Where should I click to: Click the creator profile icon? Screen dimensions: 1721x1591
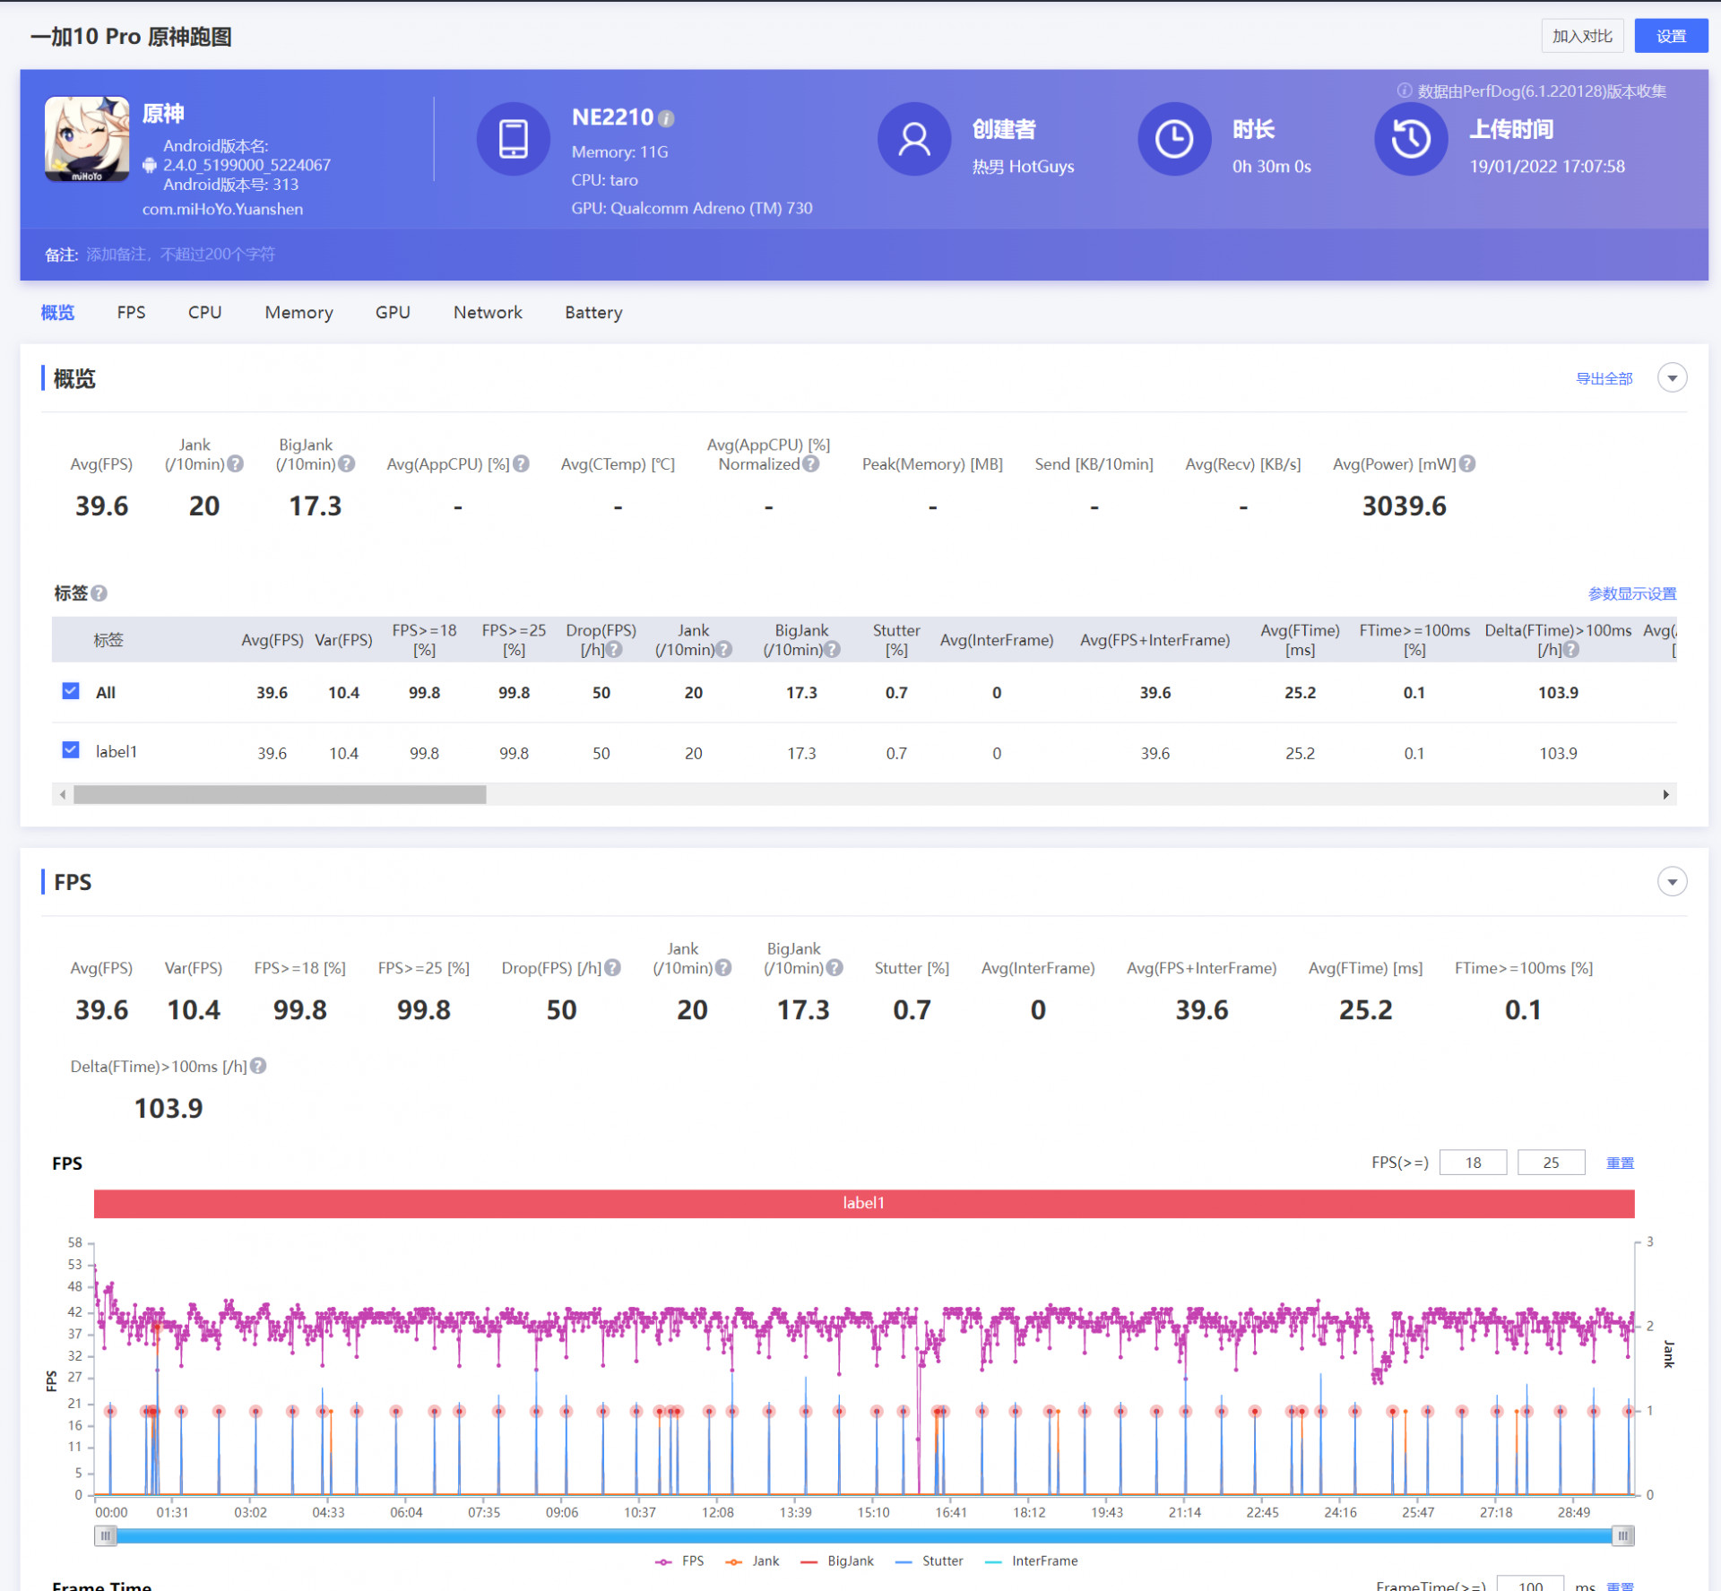[x=913, y=139]
